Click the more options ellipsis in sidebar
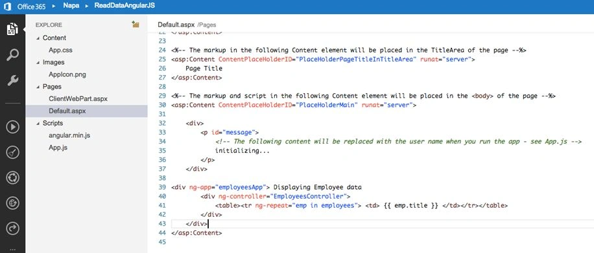 (x=12, y=249)
